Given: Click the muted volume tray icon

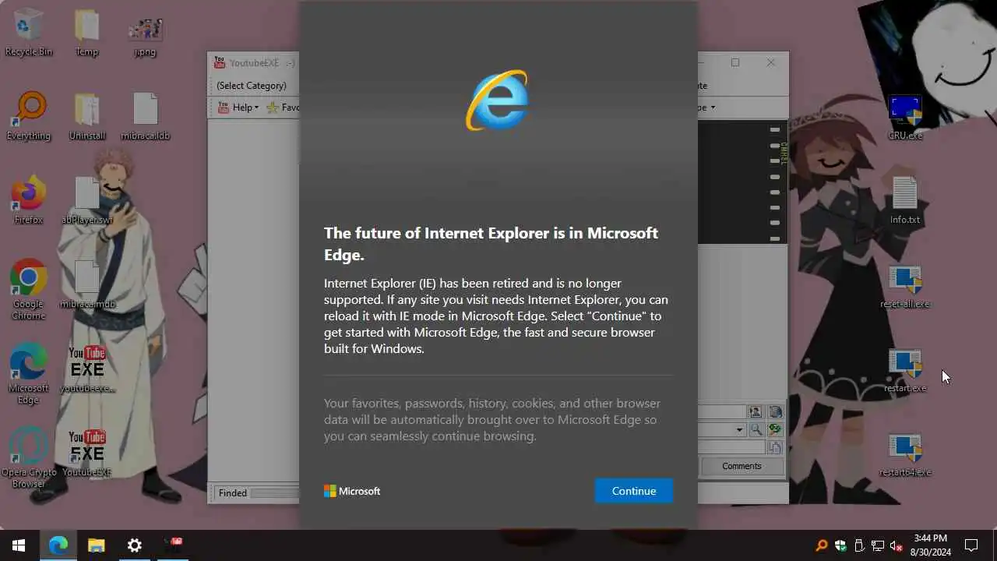Looking at the screenshot, I should click(897, 545).
